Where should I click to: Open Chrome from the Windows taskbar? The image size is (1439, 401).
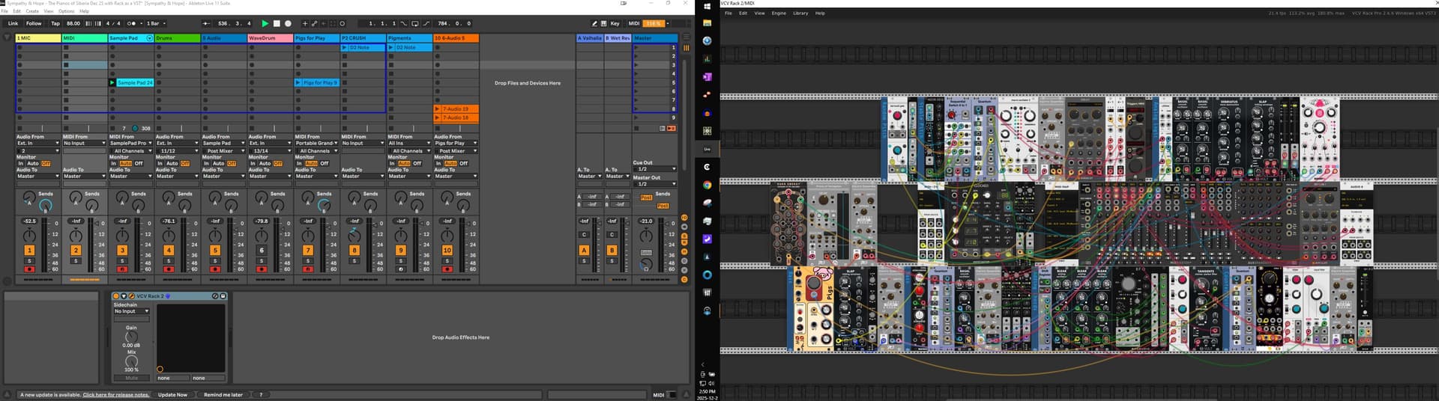click(x=707, y=185)
